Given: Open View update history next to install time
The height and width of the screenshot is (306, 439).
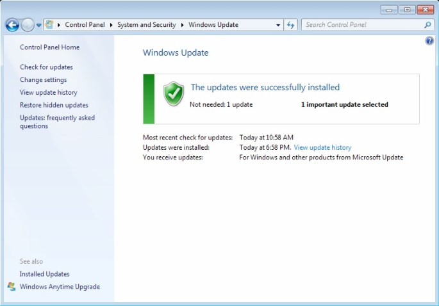Looking at the screenshot, I should pos(322,147).
